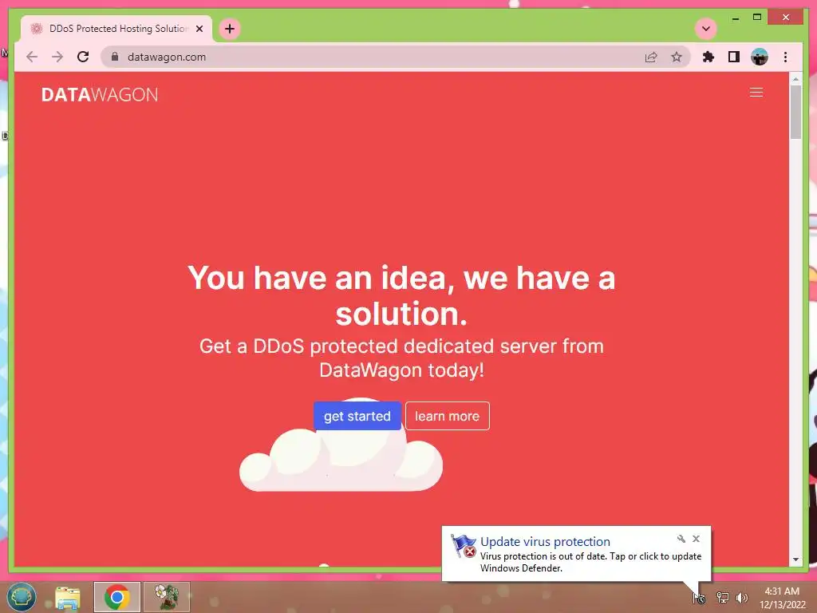Go back to previous page in Chrome
This screenshot has height=613, width=817.
pos(32,57)
